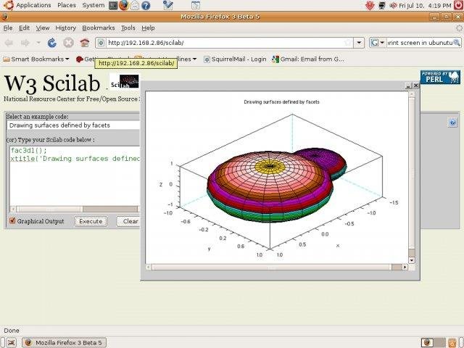Image resolution: width=464 pixels, height=348 pixels.
Task: Open the address bar history dropdown
Action: [x=359, y=43]
